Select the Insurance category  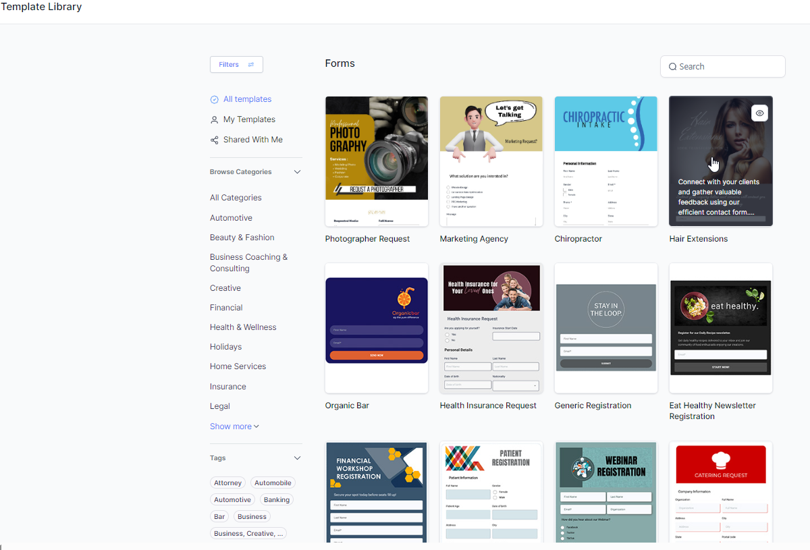(228, 387)
